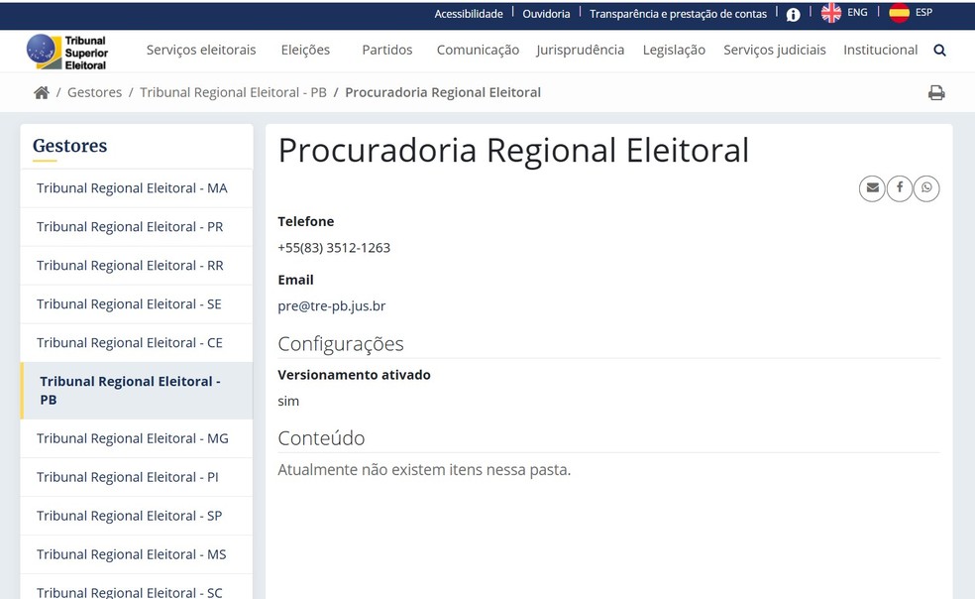Share page by email icon
The height and width of the screenshot is (599, 975).
tap(872, 188)
